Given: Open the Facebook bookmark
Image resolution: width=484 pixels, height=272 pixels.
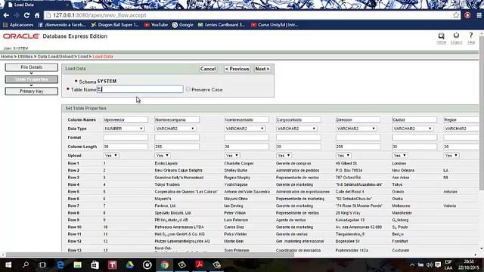Looking at the screenshot, I should 62,25.
